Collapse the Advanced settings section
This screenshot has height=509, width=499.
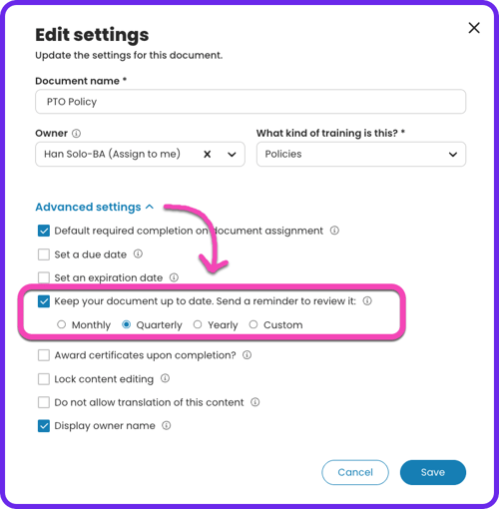[x=95, y=207]
